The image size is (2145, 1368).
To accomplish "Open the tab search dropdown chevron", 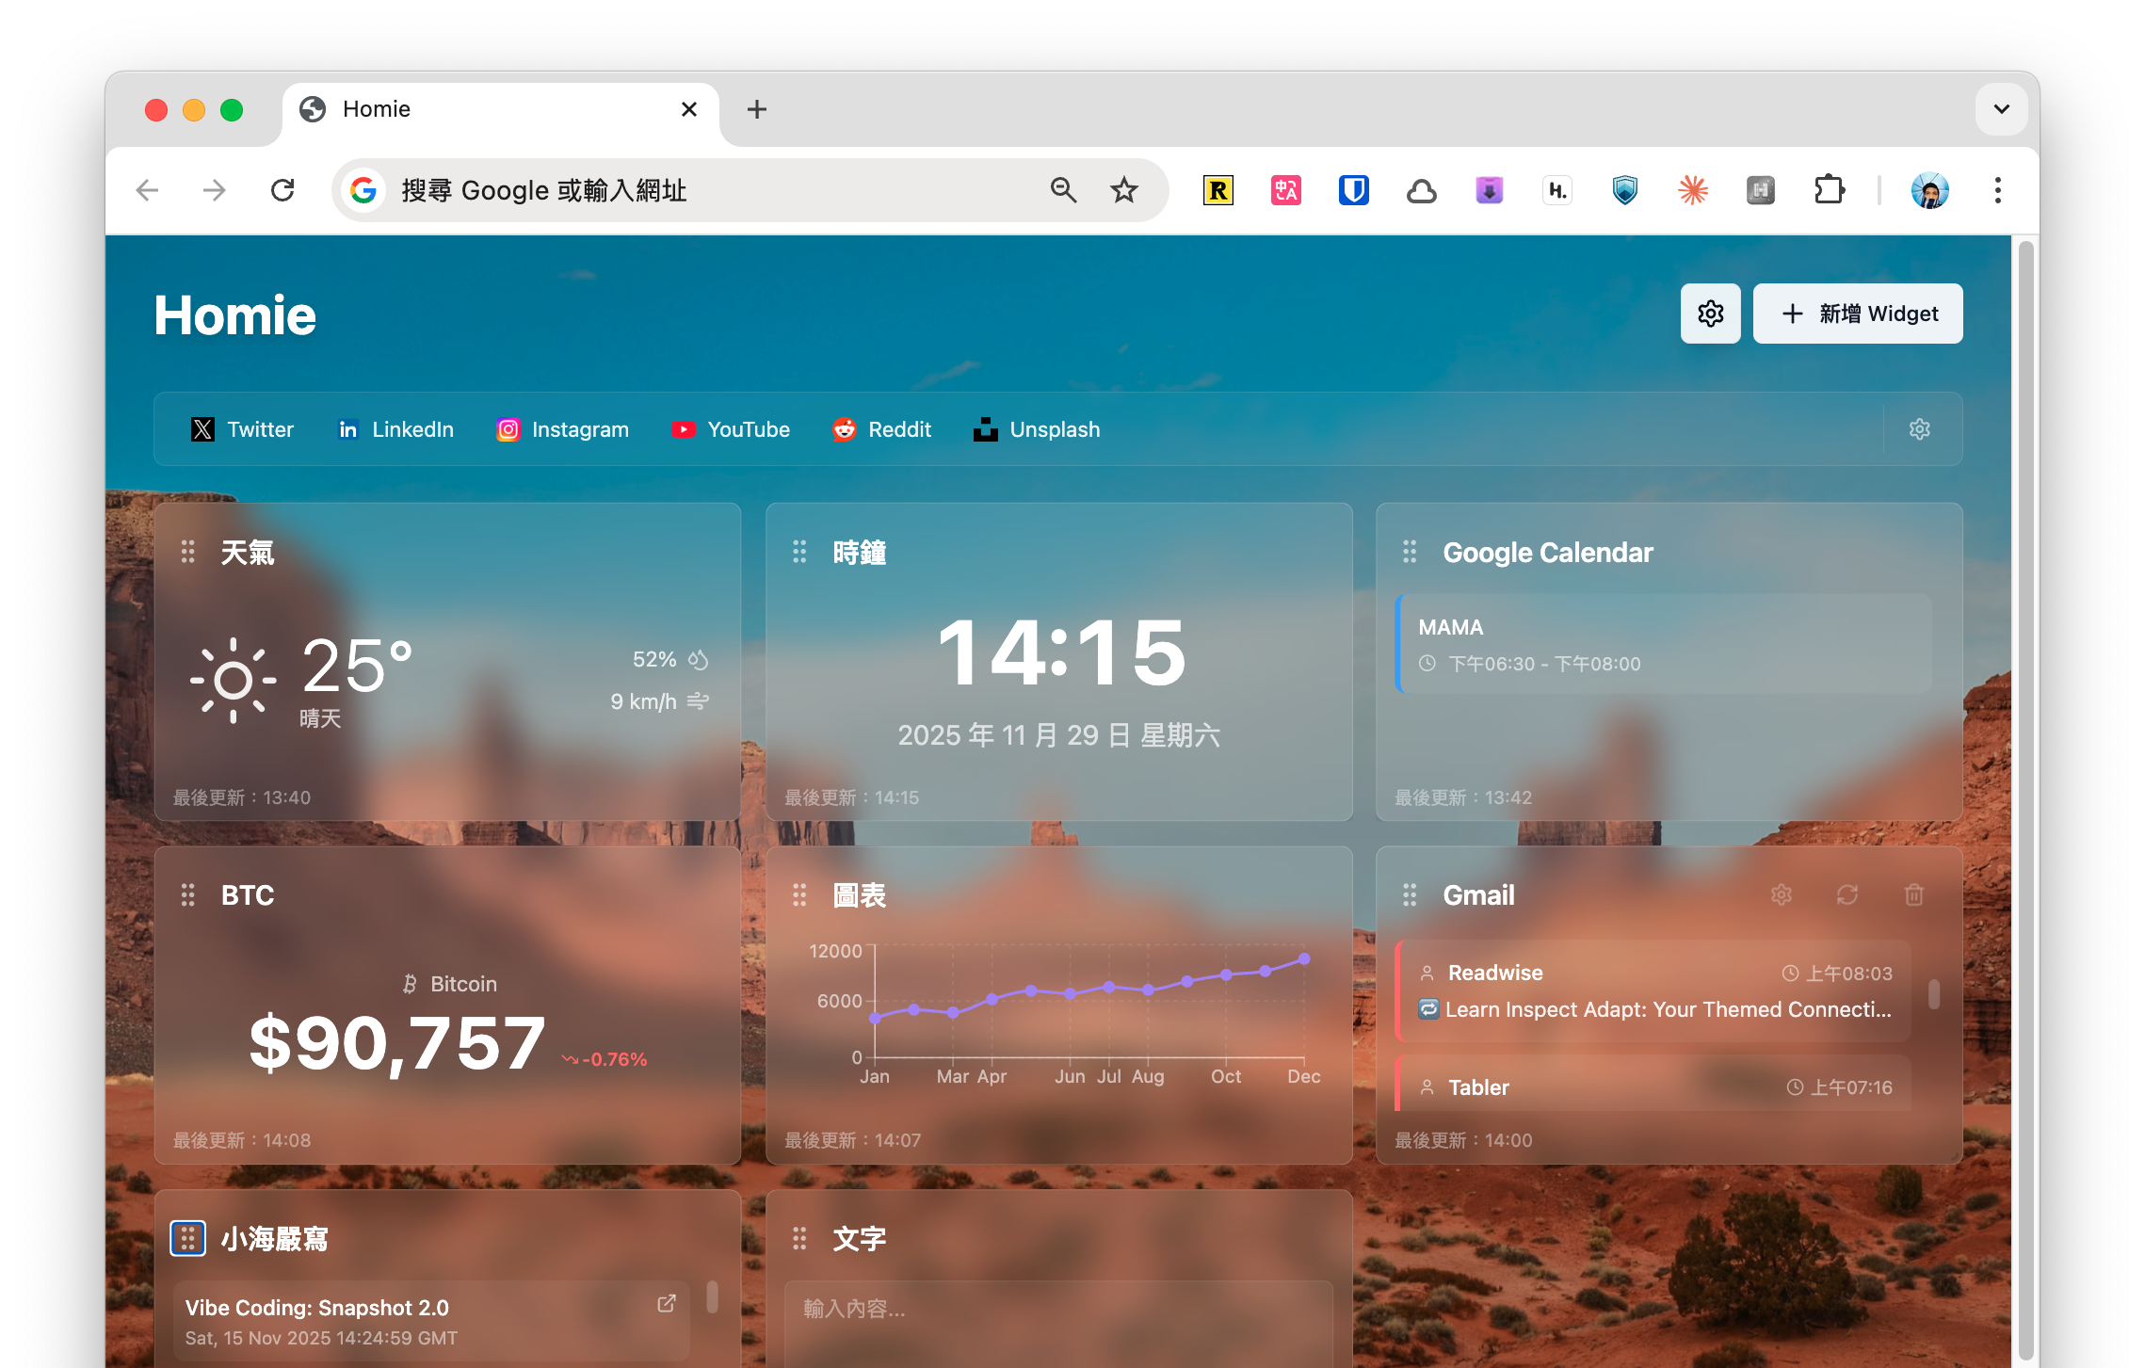I will click(x=2001, y=109).
